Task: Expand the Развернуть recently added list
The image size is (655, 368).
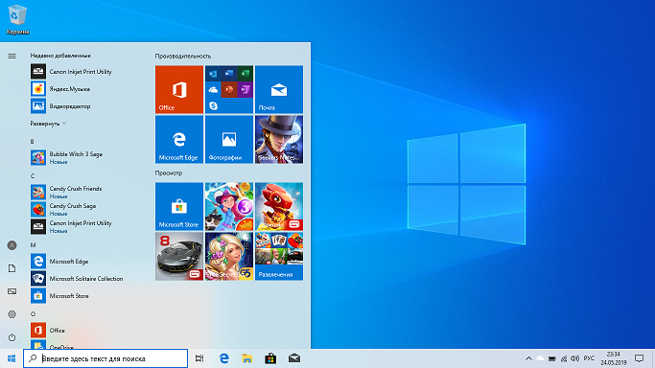Action: (x=48, y=124)
